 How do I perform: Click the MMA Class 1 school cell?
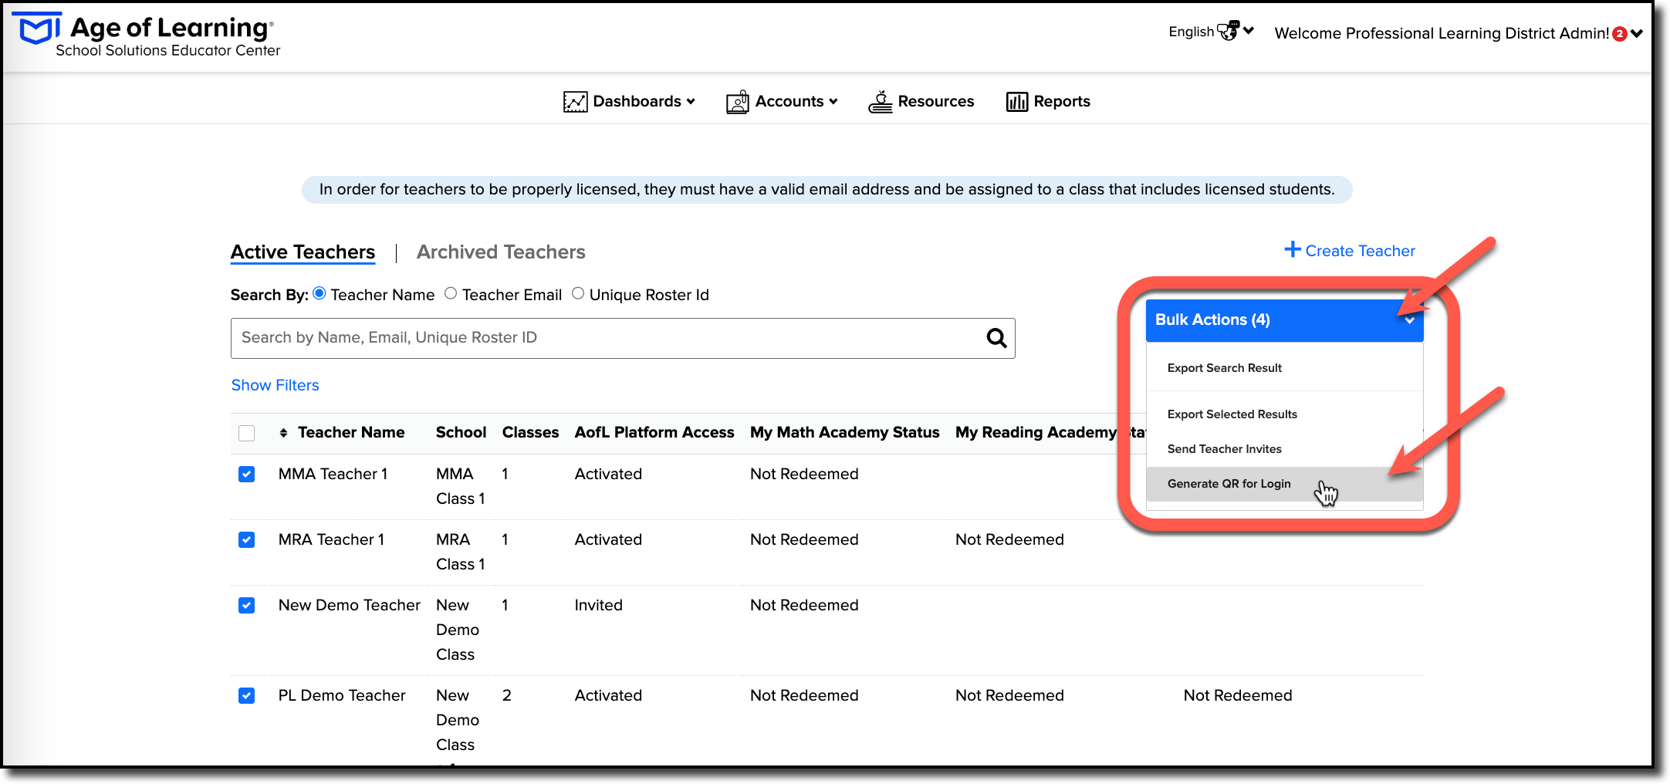(460, 486)
